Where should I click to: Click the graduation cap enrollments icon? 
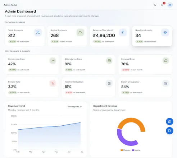click(165, 32)
